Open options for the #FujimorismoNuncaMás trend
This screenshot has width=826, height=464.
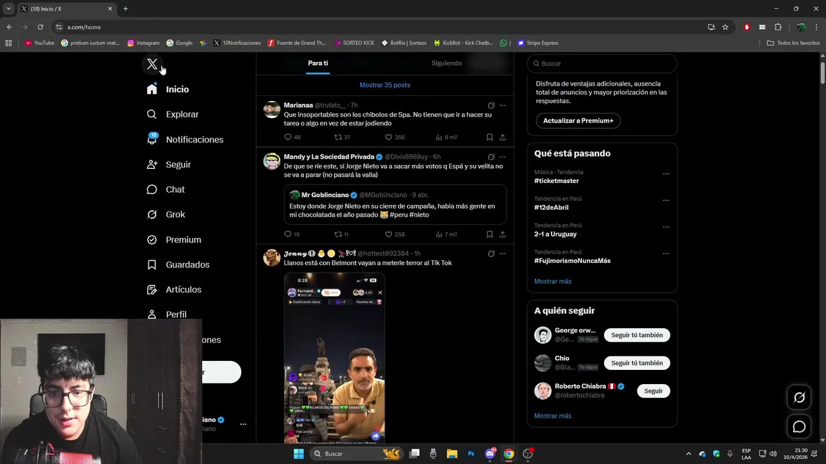[666, 254]
